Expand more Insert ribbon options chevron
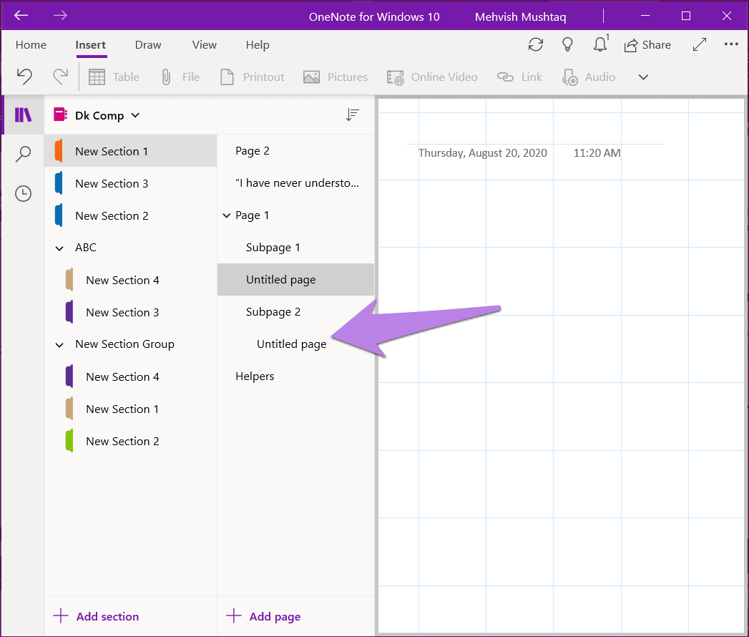749x637 pixels. 643,77
